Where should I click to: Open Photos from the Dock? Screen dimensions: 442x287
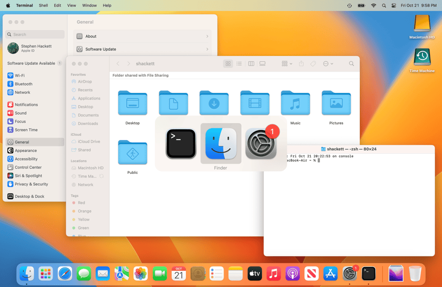pyautogui.click(x=141, y=273)
